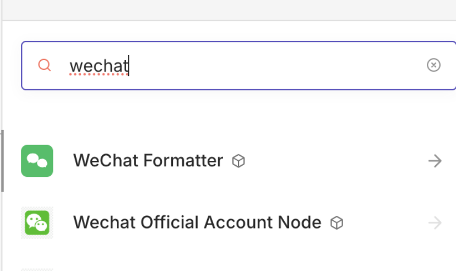The height and width of the screenshot is (271, 456).
Task: Expand Wechat Official Account Node using arrow
Action: (x=435, y=223)
